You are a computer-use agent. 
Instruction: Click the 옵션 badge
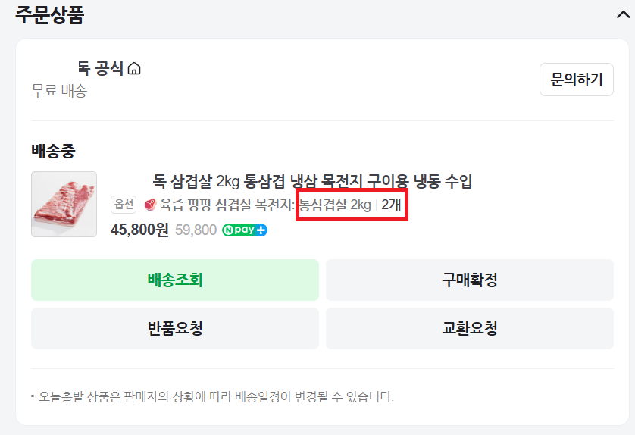[124, 205]
